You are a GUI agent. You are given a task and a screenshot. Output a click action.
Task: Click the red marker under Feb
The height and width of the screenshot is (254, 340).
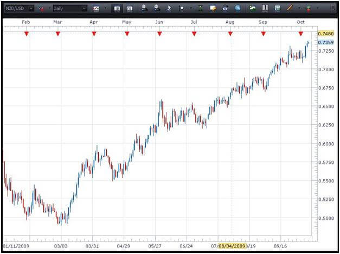pos(26,34)
